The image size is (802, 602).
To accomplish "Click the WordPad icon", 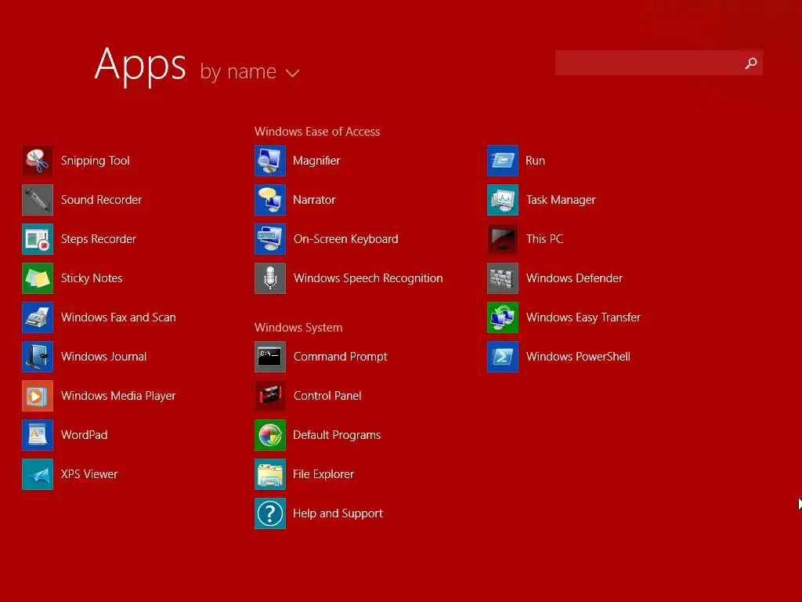I will coord(38,435).
